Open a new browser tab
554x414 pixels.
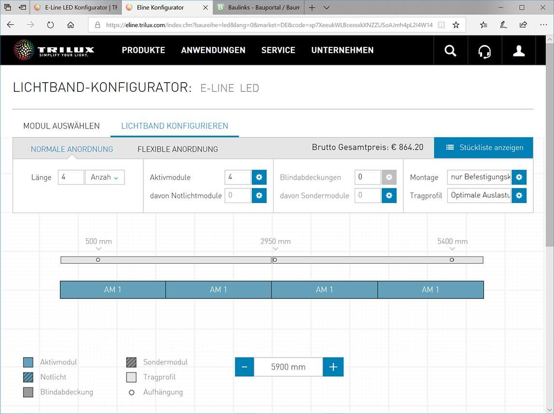tap(312, 7)
